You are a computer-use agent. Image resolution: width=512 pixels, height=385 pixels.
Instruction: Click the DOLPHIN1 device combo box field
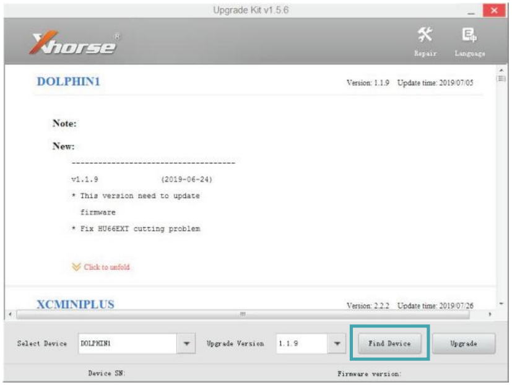[x=128, y=343]
